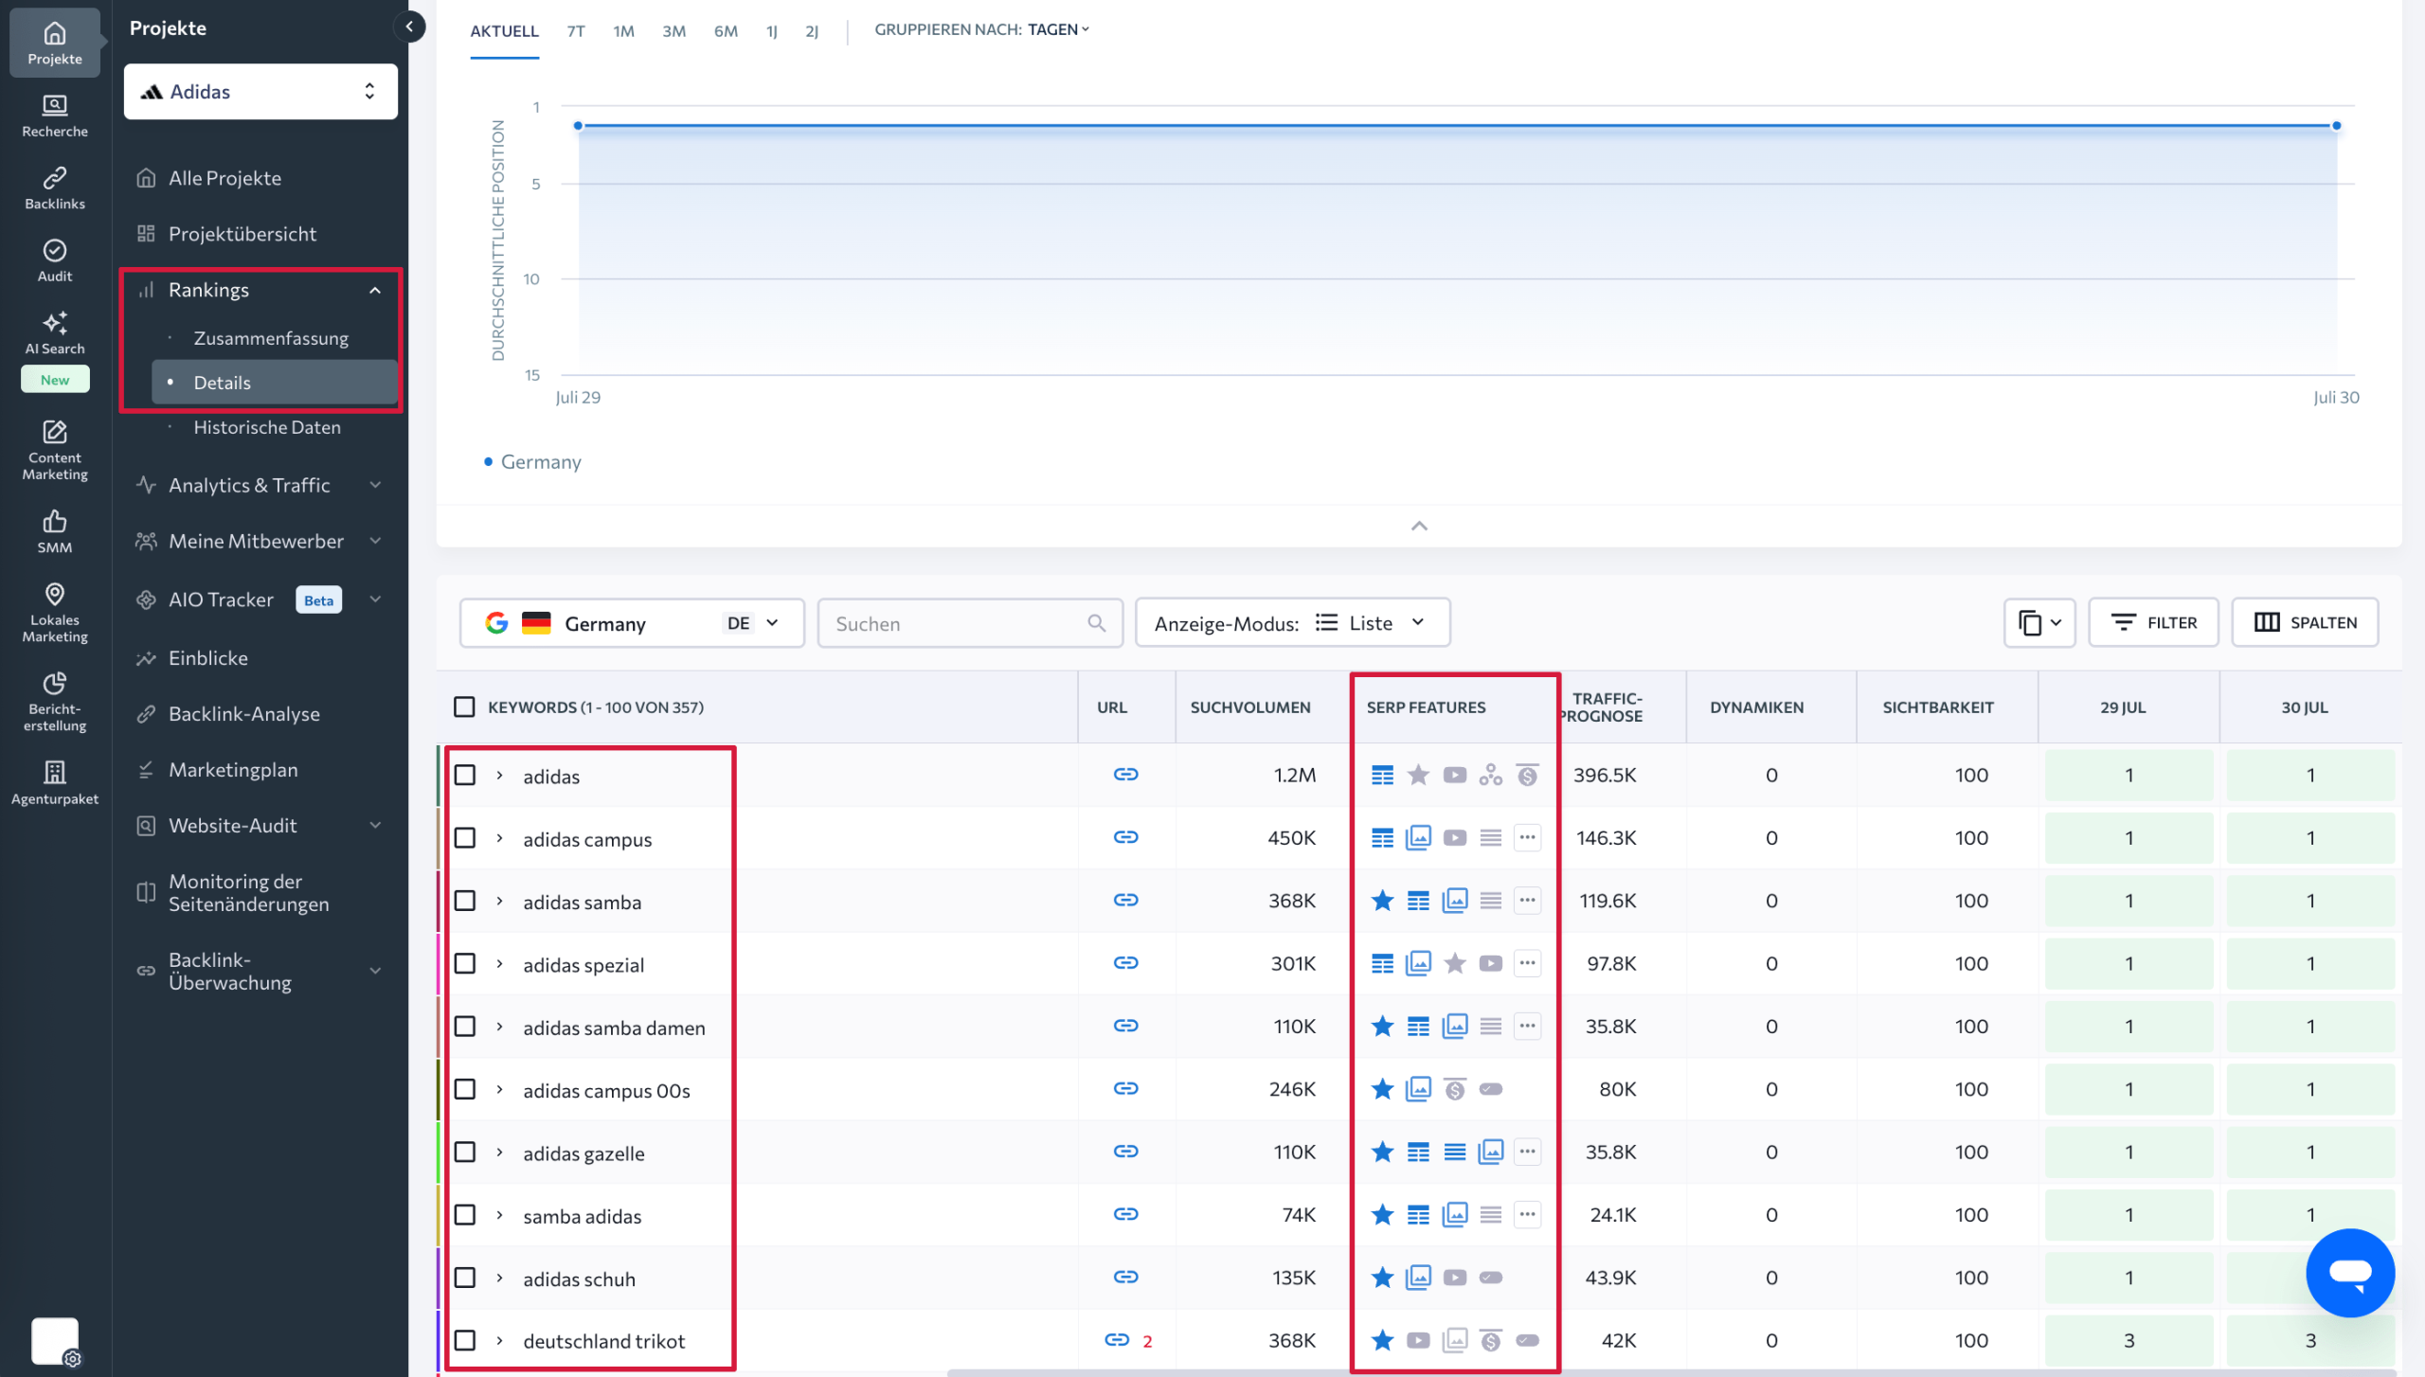This screenshot has width=2425, height=1377.
Task: Click the URL link icon for adidas samba
Action: click(1125, 900)
